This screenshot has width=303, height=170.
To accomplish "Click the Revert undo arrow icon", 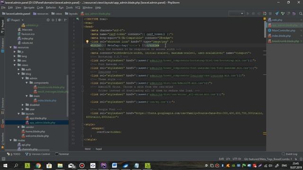I will pos(294,14).
